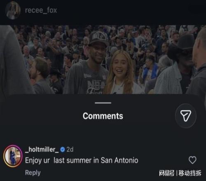Click the logo on the man's cap

coord(98,37)
